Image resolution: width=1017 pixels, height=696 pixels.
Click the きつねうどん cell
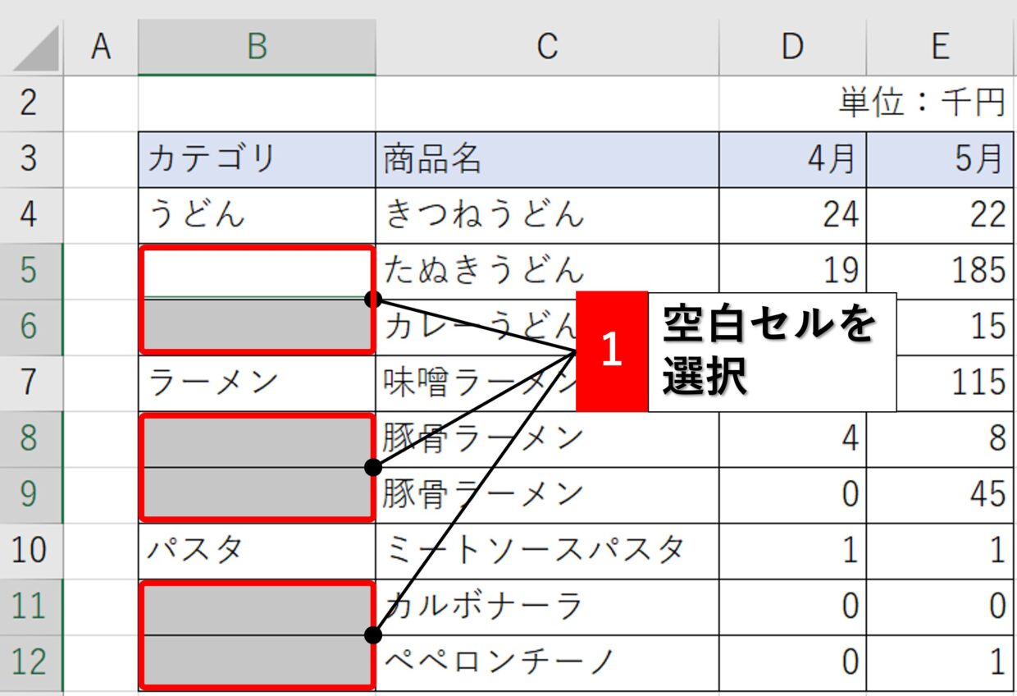point(547,215)
